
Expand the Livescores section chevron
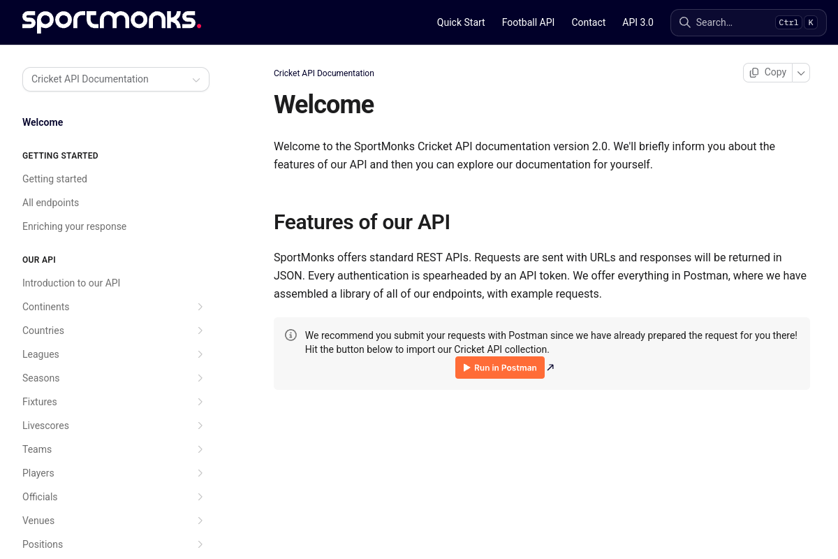tap(200, 426)
